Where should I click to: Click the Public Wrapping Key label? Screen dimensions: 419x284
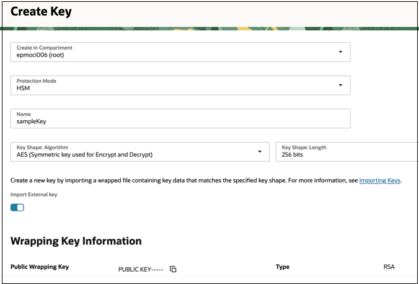point(40,267)
